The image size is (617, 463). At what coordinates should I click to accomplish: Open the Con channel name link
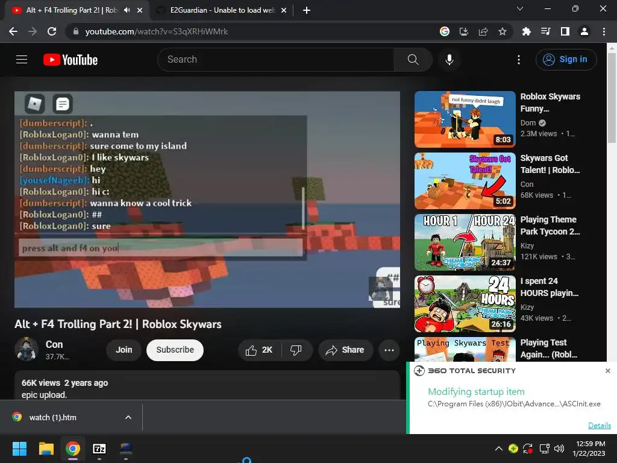click(x=54, y=344)
